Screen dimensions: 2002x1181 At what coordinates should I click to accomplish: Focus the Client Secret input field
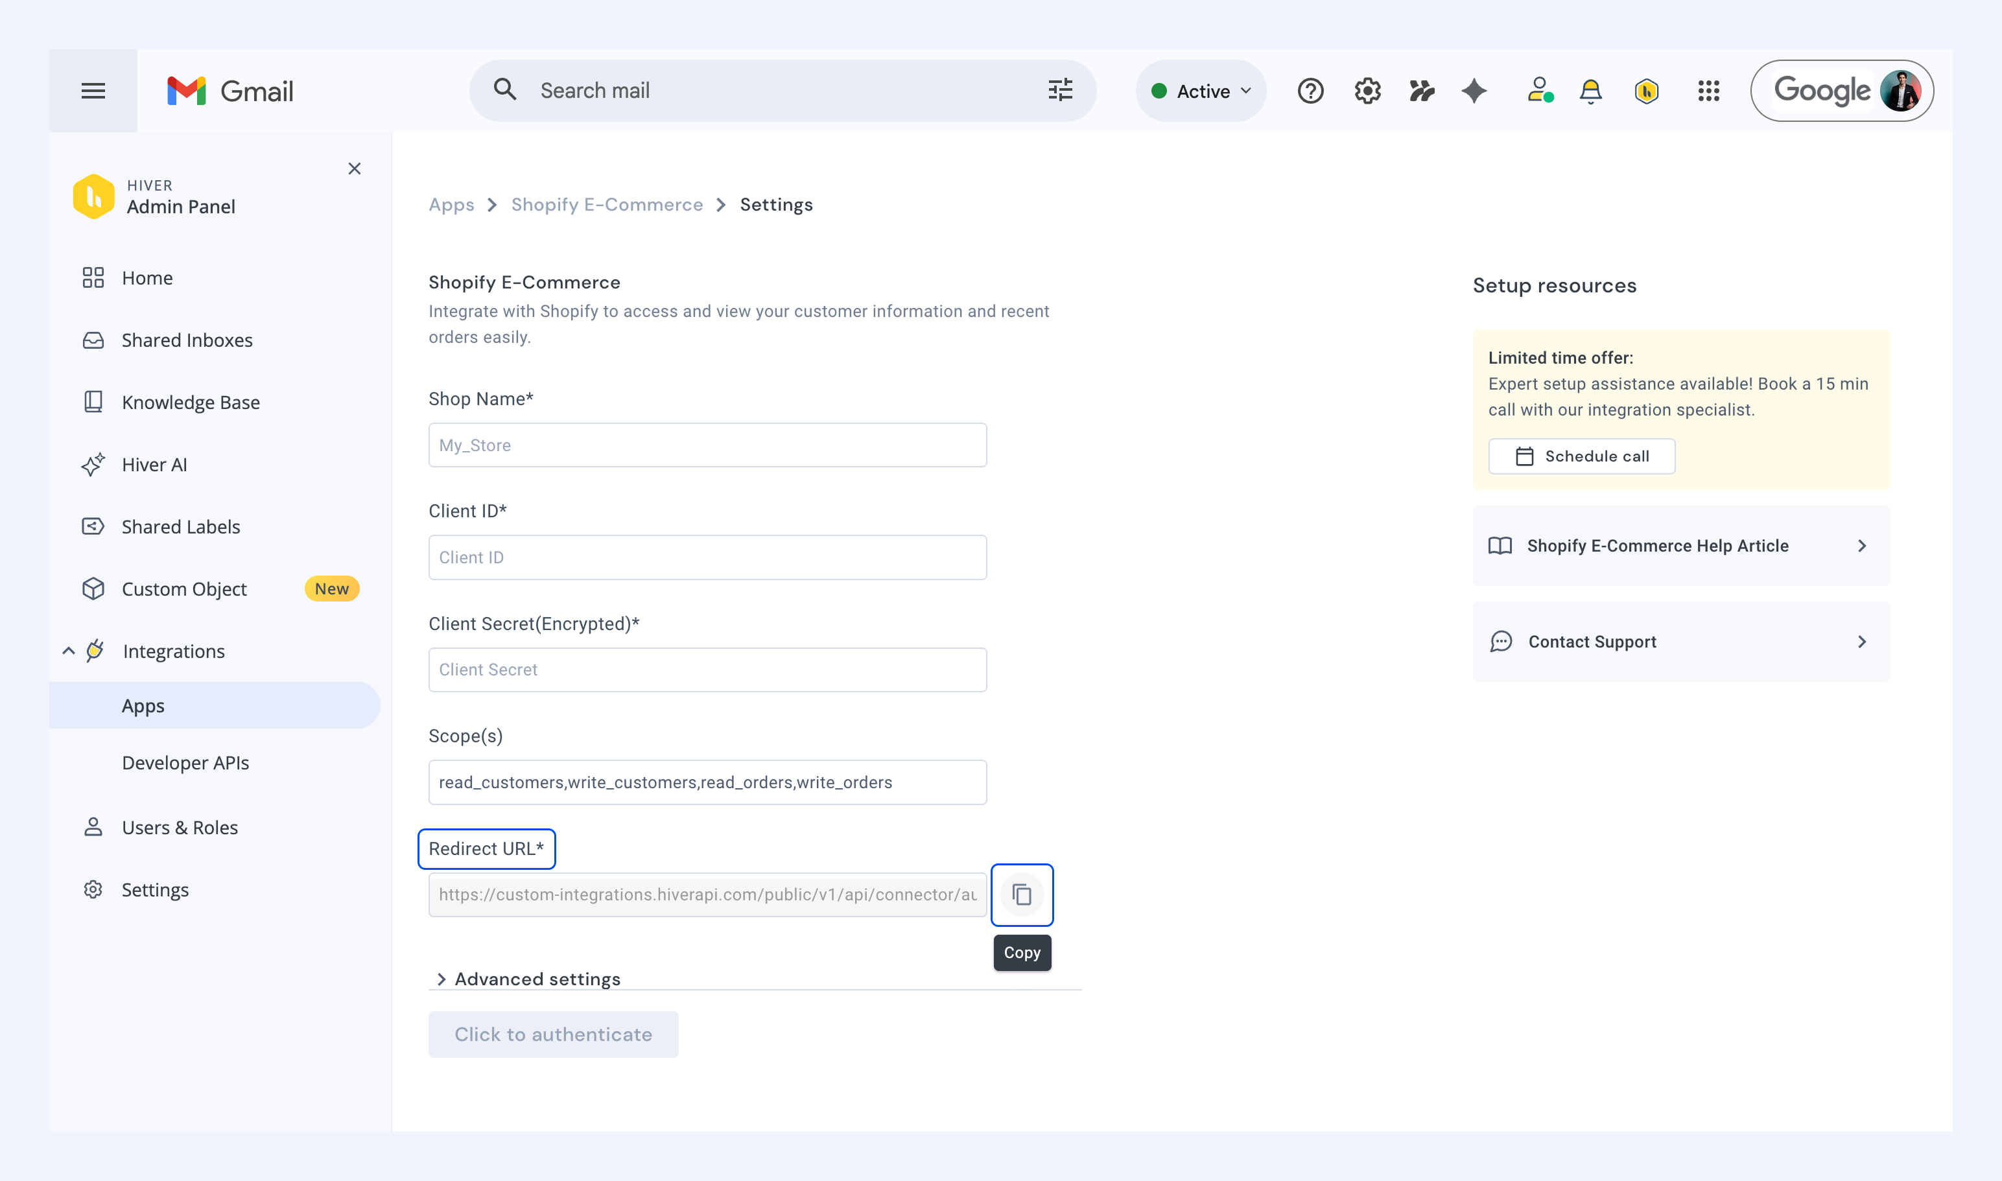[708, 670]
